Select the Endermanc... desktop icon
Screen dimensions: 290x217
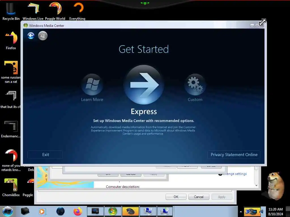[x=11, y=129]
